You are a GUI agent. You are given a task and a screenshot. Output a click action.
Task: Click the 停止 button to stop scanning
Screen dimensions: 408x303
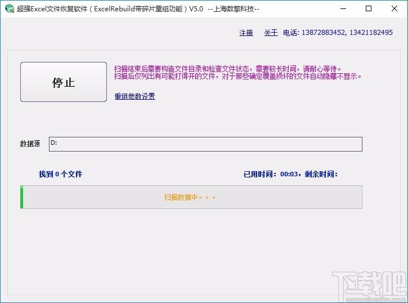click(64, 82)
